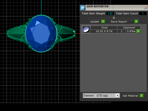Click green arrow next to Update
Viewport: 148px width, 111px height.
pos(103,22)
